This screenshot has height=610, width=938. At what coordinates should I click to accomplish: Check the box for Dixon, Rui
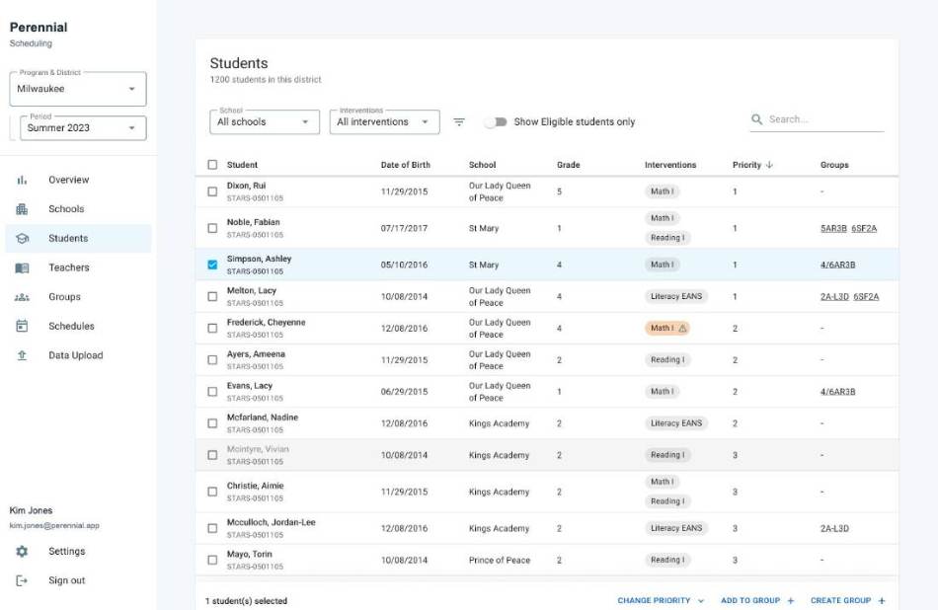[212, 191]
